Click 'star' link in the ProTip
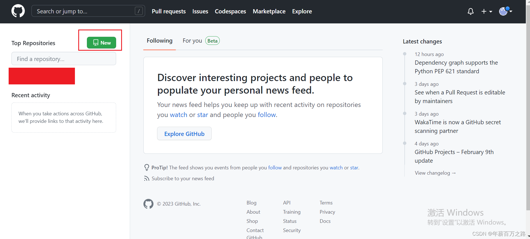Screen dimensions: 530x239 pos(355,168)
